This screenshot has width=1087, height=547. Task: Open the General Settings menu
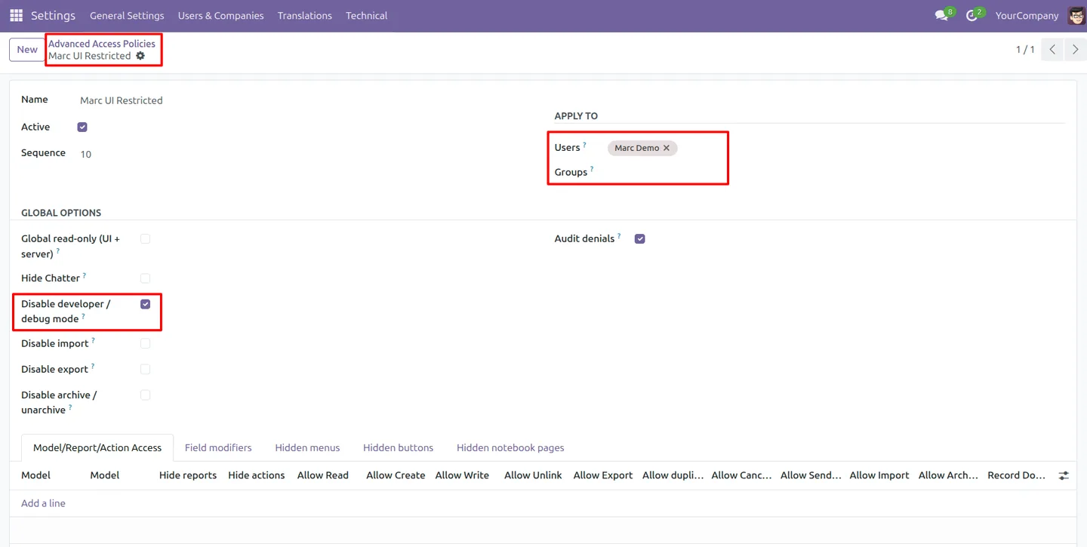pyautogui.click(x=127, y=15)
